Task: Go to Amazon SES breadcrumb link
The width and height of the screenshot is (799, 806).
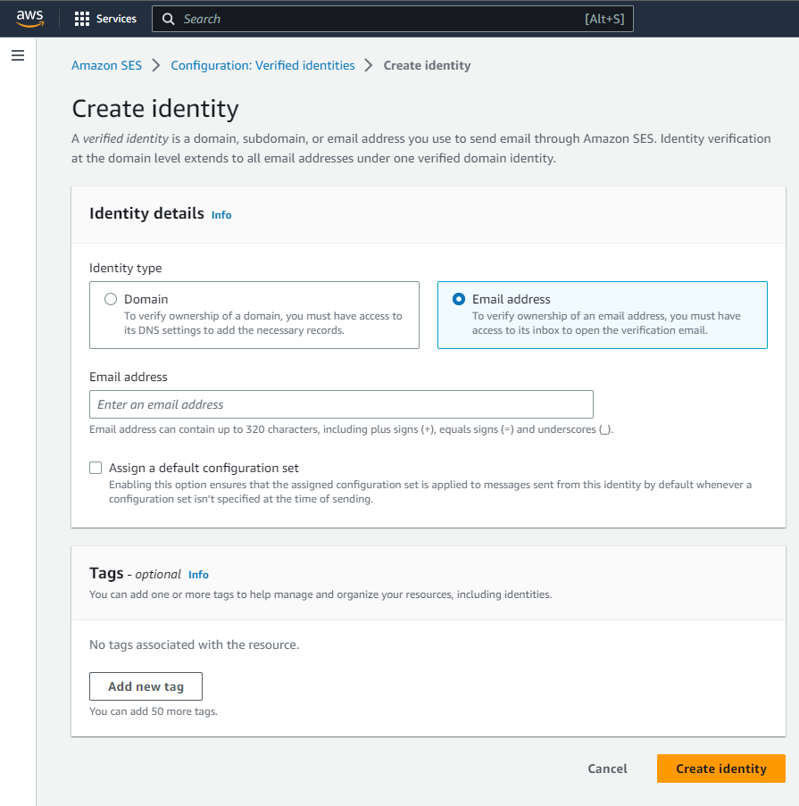Action: (106, 65)
